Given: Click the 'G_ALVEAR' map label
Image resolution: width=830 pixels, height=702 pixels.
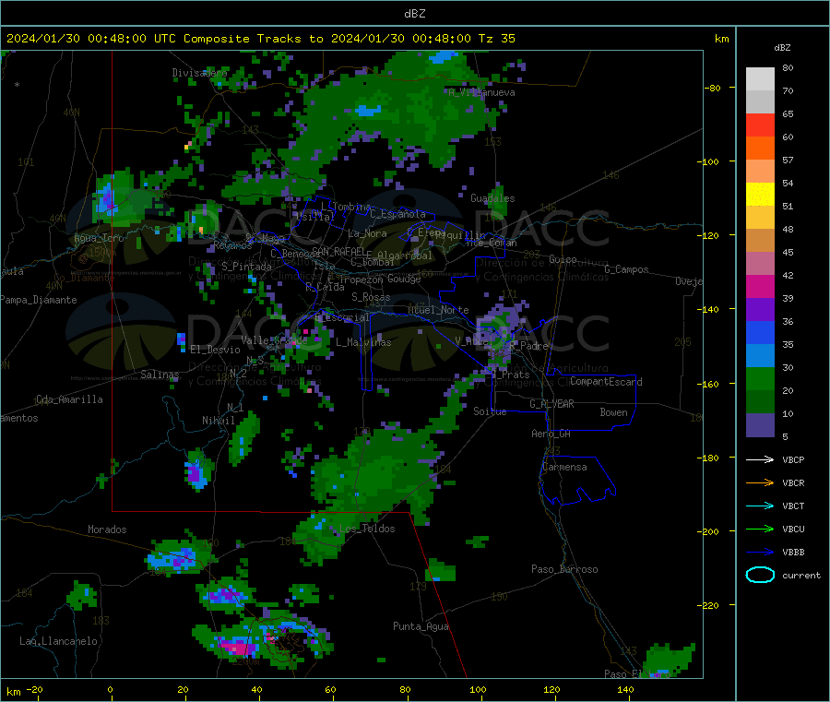Looking at the screenshot, I should point(551,404).
